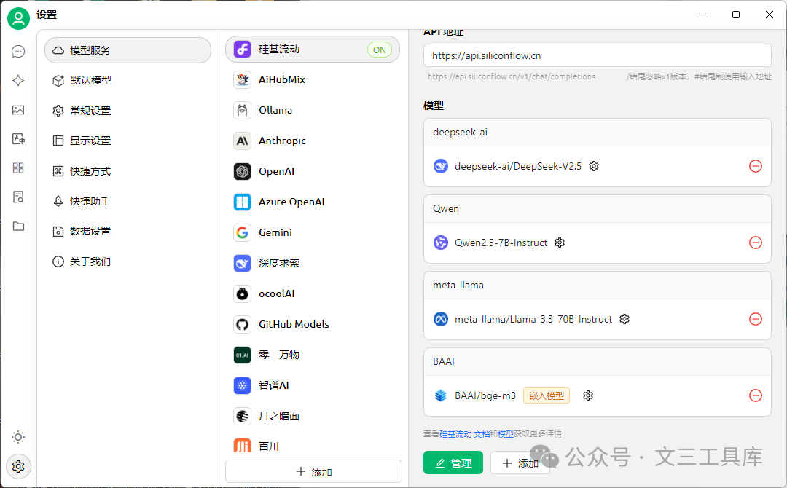Image resolution: width=787 pixels, height=488 pixels.
Task: Click the API address input field
Action: coord(598,55)
